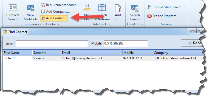Sort by the First Name column header
The height and width of the screenshot is (100, 212).
point(18,53)
